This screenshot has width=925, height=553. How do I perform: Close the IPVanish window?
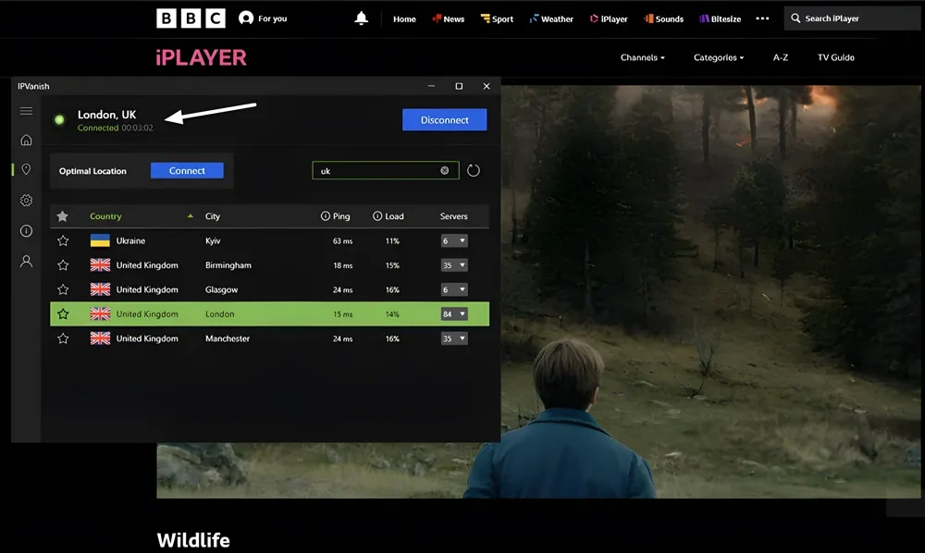487,86
